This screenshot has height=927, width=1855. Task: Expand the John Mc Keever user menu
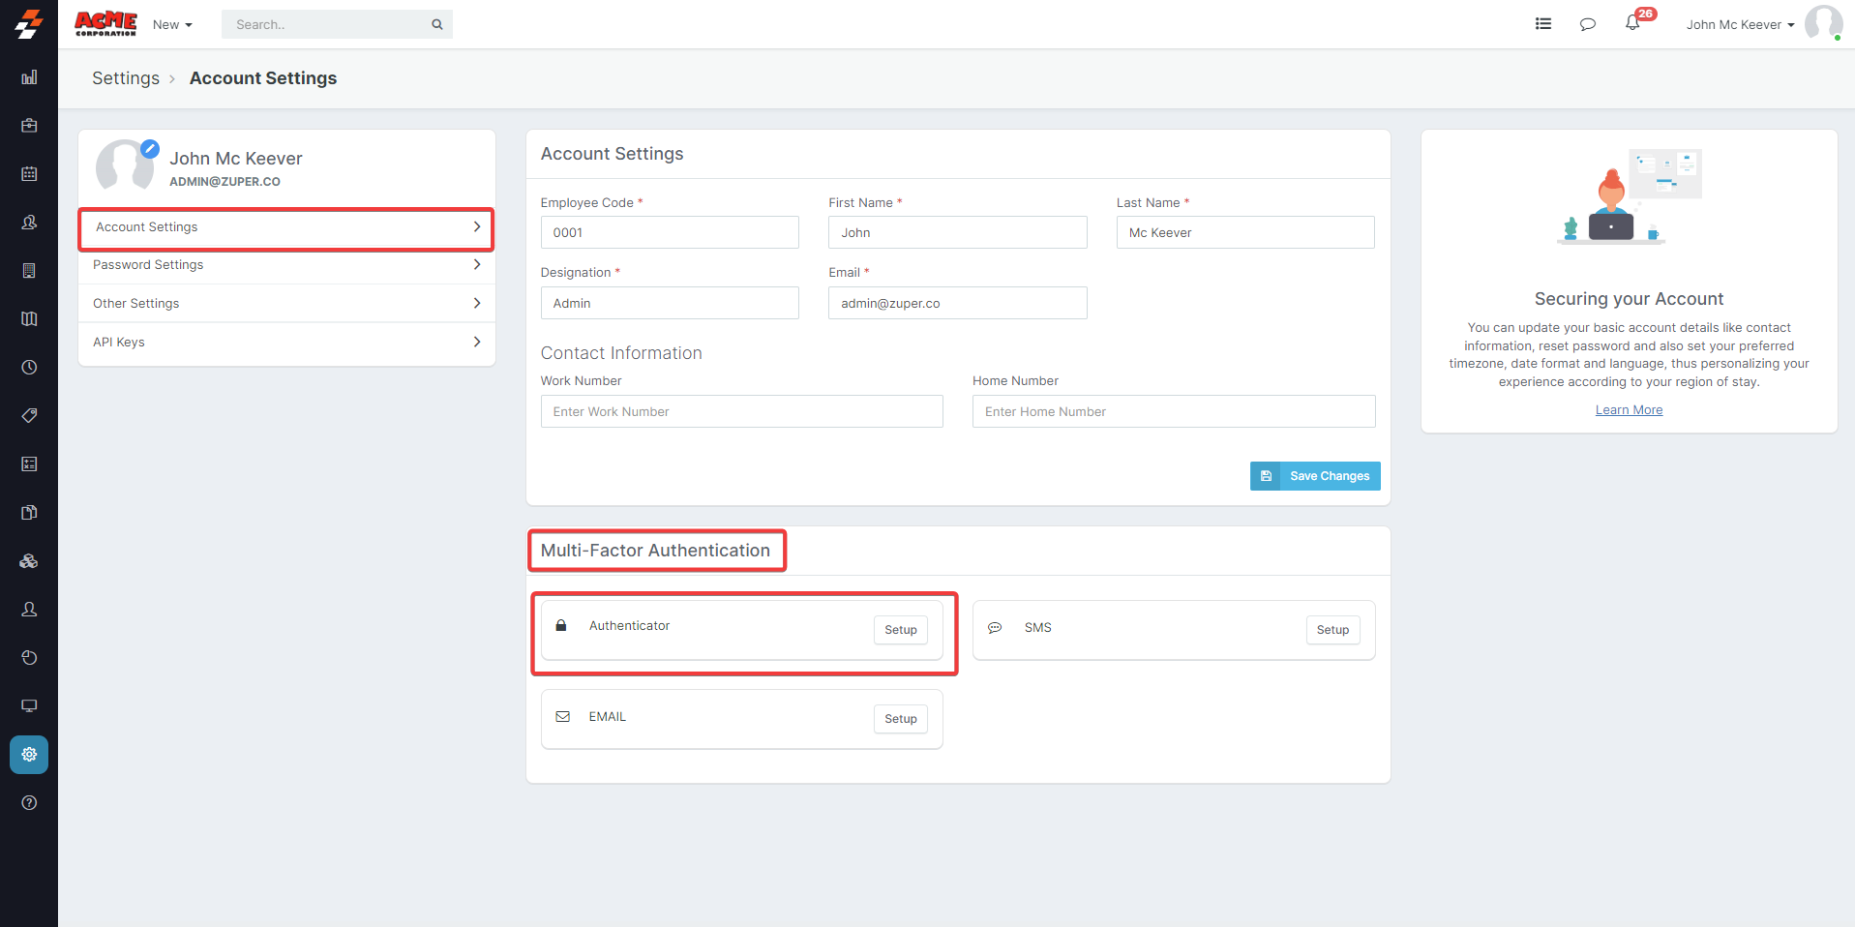click(x=1739, y=25)
